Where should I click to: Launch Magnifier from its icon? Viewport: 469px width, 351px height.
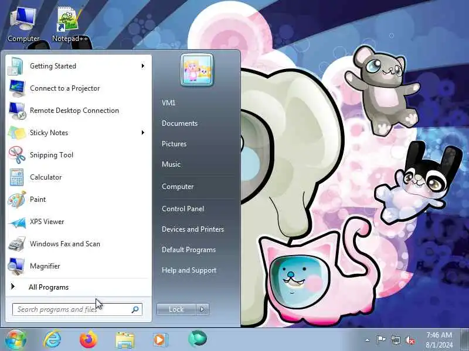tap(17, 266)
